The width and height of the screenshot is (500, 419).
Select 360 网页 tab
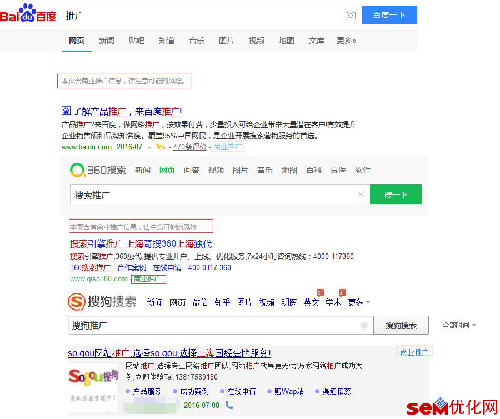click(x=167, y=170)
